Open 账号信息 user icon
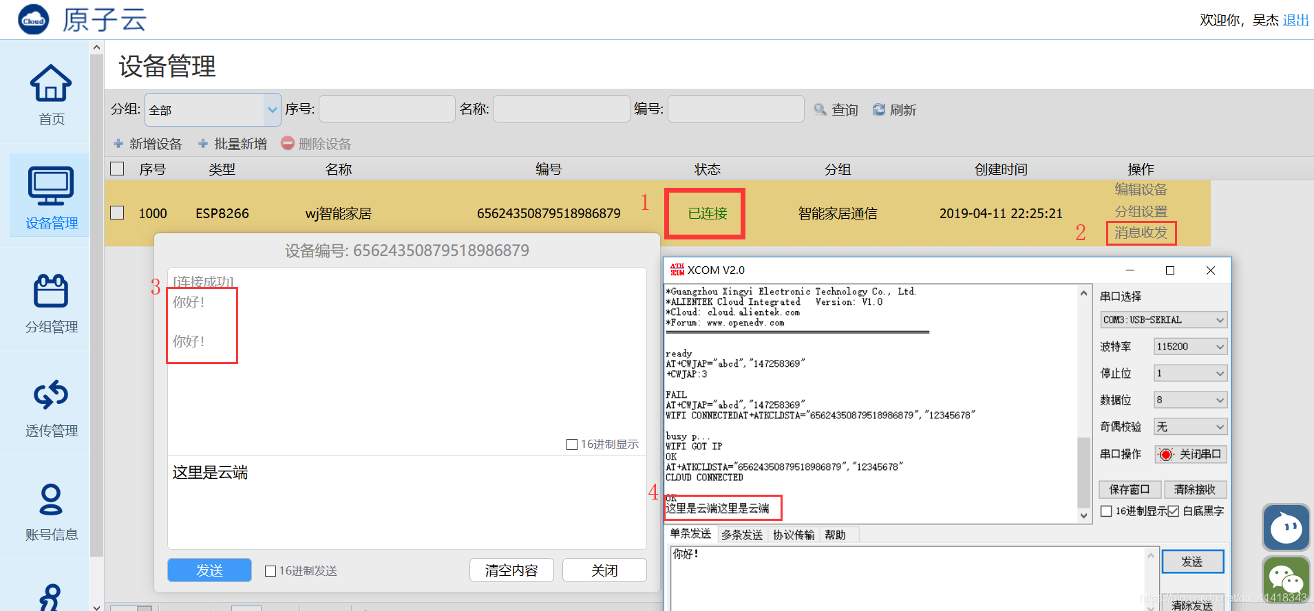Image resolution: width=1314 pixels, height=611 pixels. [51, 500]
